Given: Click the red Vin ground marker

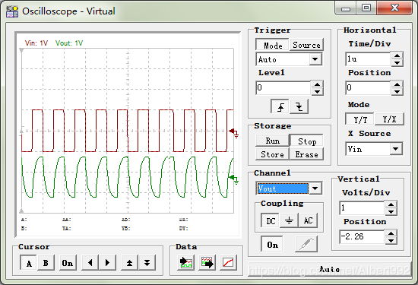Looking at the screenshot, I should (234, 132).
